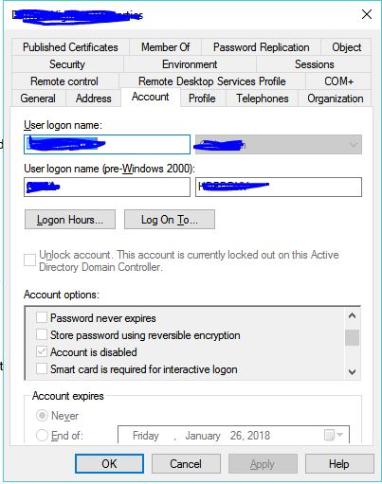The height and width of the screenshot is (484, 382).
Task: Click the account options scroll up arrow
Action: coord(352,315)
